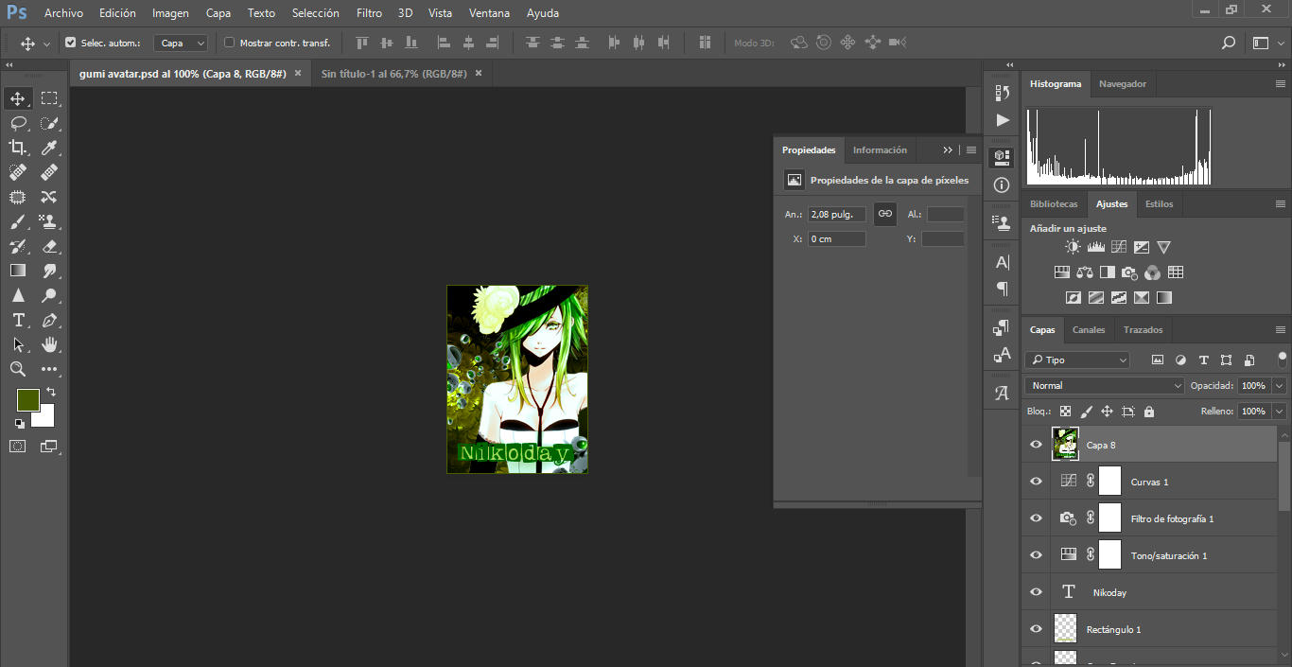Add a Levels adjustment
Screen dimensions: 1292x667
pos(1096,247)
